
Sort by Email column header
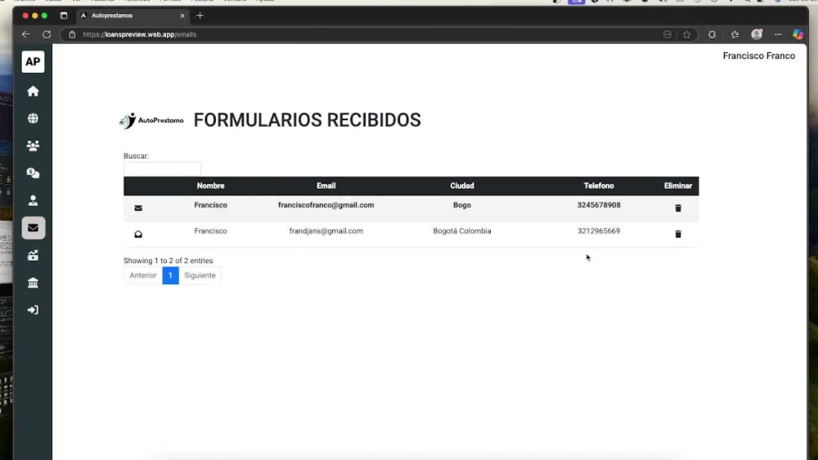[x=326, y=186]
